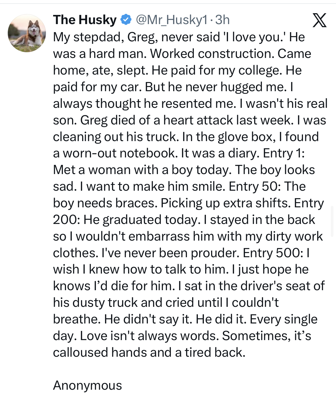Click the phrase "worn-out notebook"

[x=119, y=153]
